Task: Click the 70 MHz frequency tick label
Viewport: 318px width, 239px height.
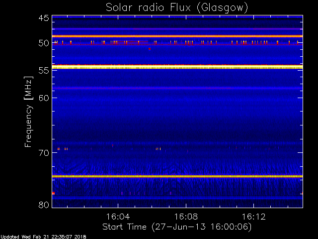Action: [43, 153]
